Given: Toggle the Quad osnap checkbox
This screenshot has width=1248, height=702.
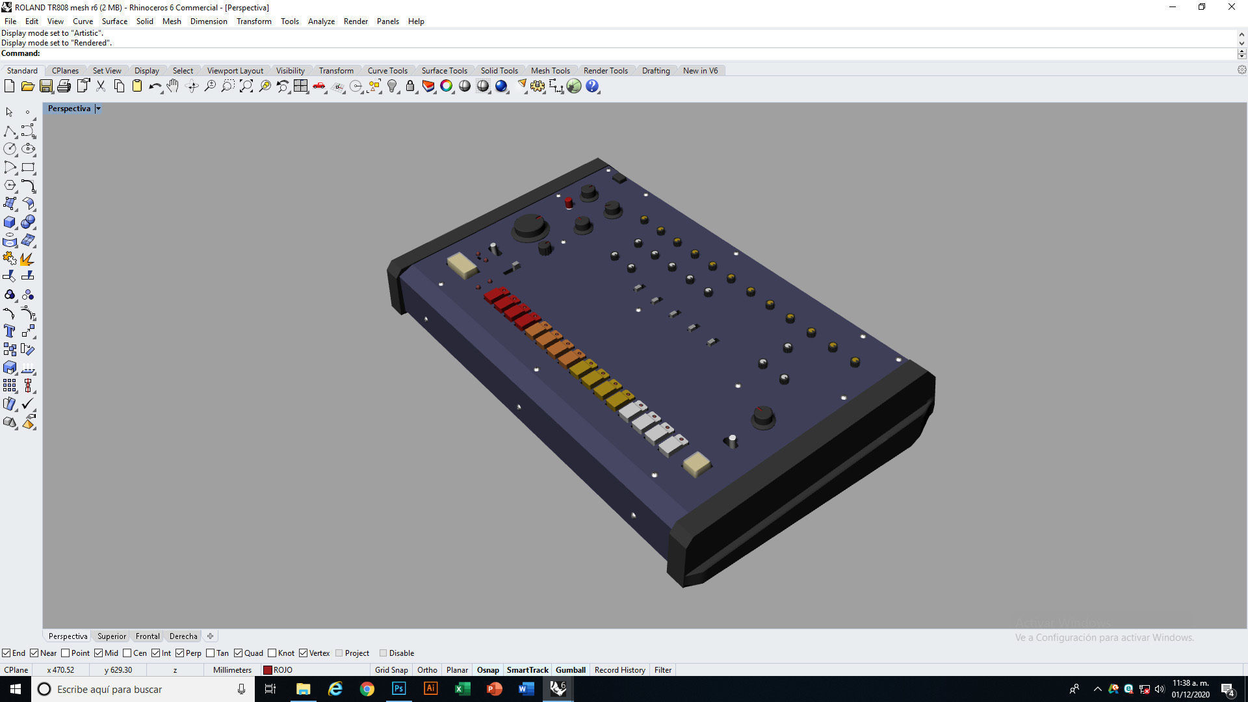Looking at the screenshot, I should tap(238, 653).
